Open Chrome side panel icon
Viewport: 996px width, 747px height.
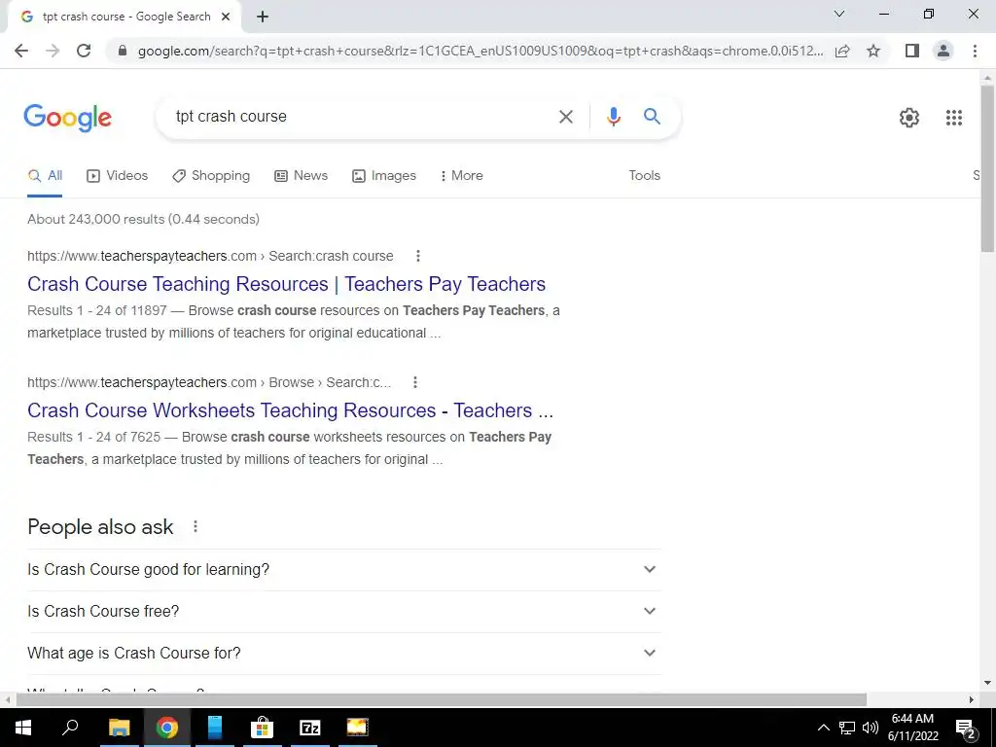[912, 51]
